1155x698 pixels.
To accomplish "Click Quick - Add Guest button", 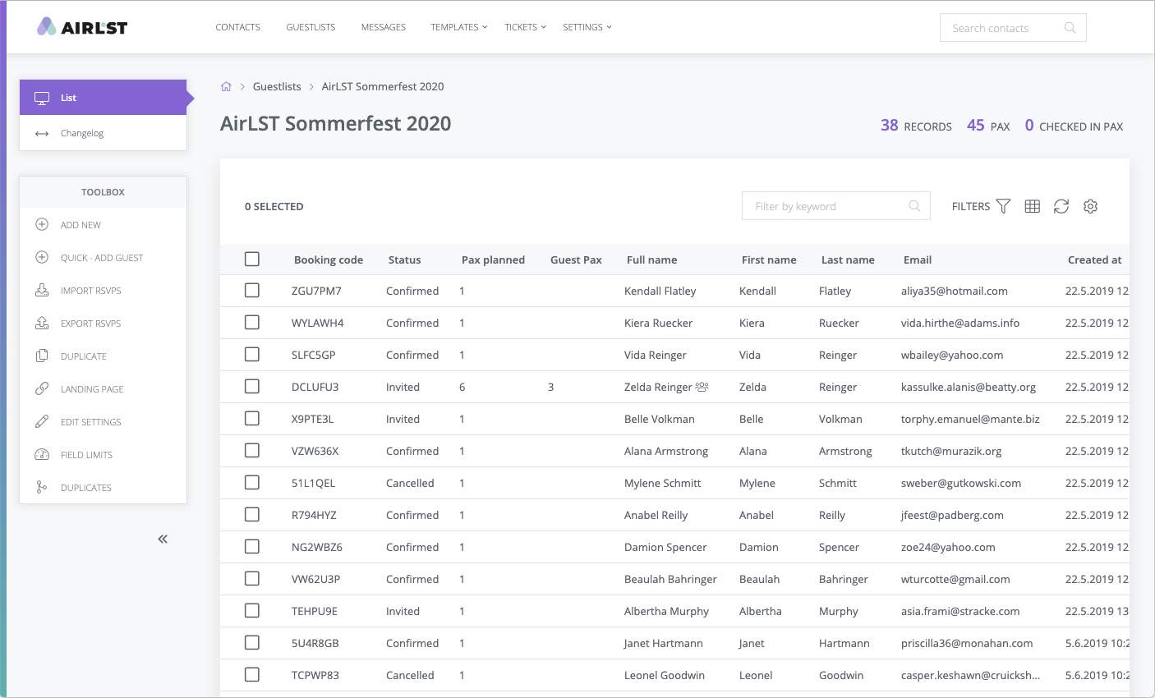I will (x=103, y=257).
